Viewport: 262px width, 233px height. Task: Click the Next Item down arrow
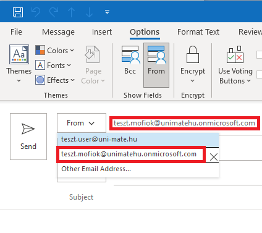point(89,12)
